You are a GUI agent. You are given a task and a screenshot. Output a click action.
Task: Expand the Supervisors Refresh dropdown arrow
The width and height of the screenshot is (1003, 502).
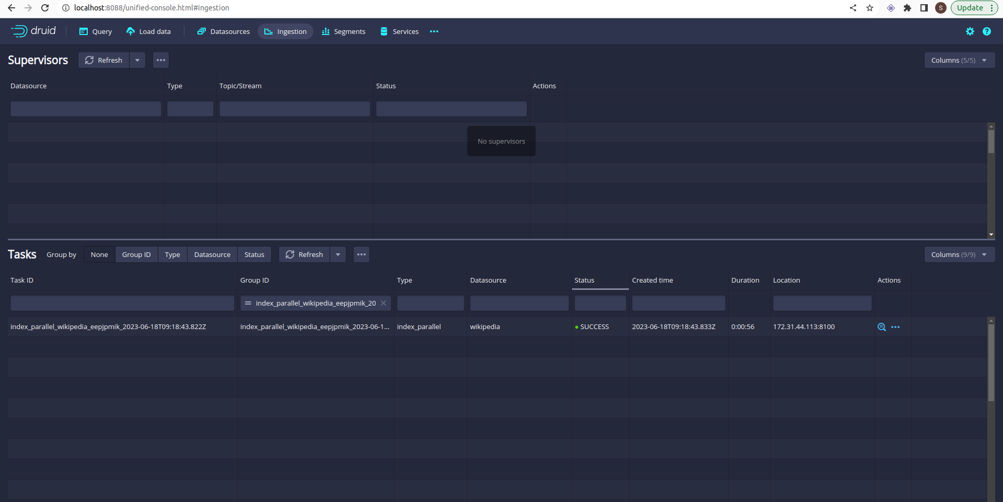137,60
